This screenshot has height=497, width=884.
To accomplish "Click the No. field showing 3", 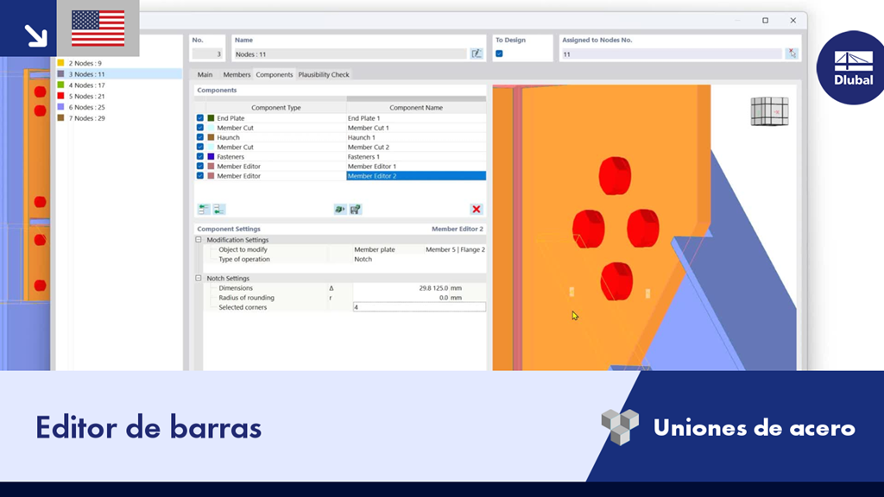I will (x=207, y=54).
